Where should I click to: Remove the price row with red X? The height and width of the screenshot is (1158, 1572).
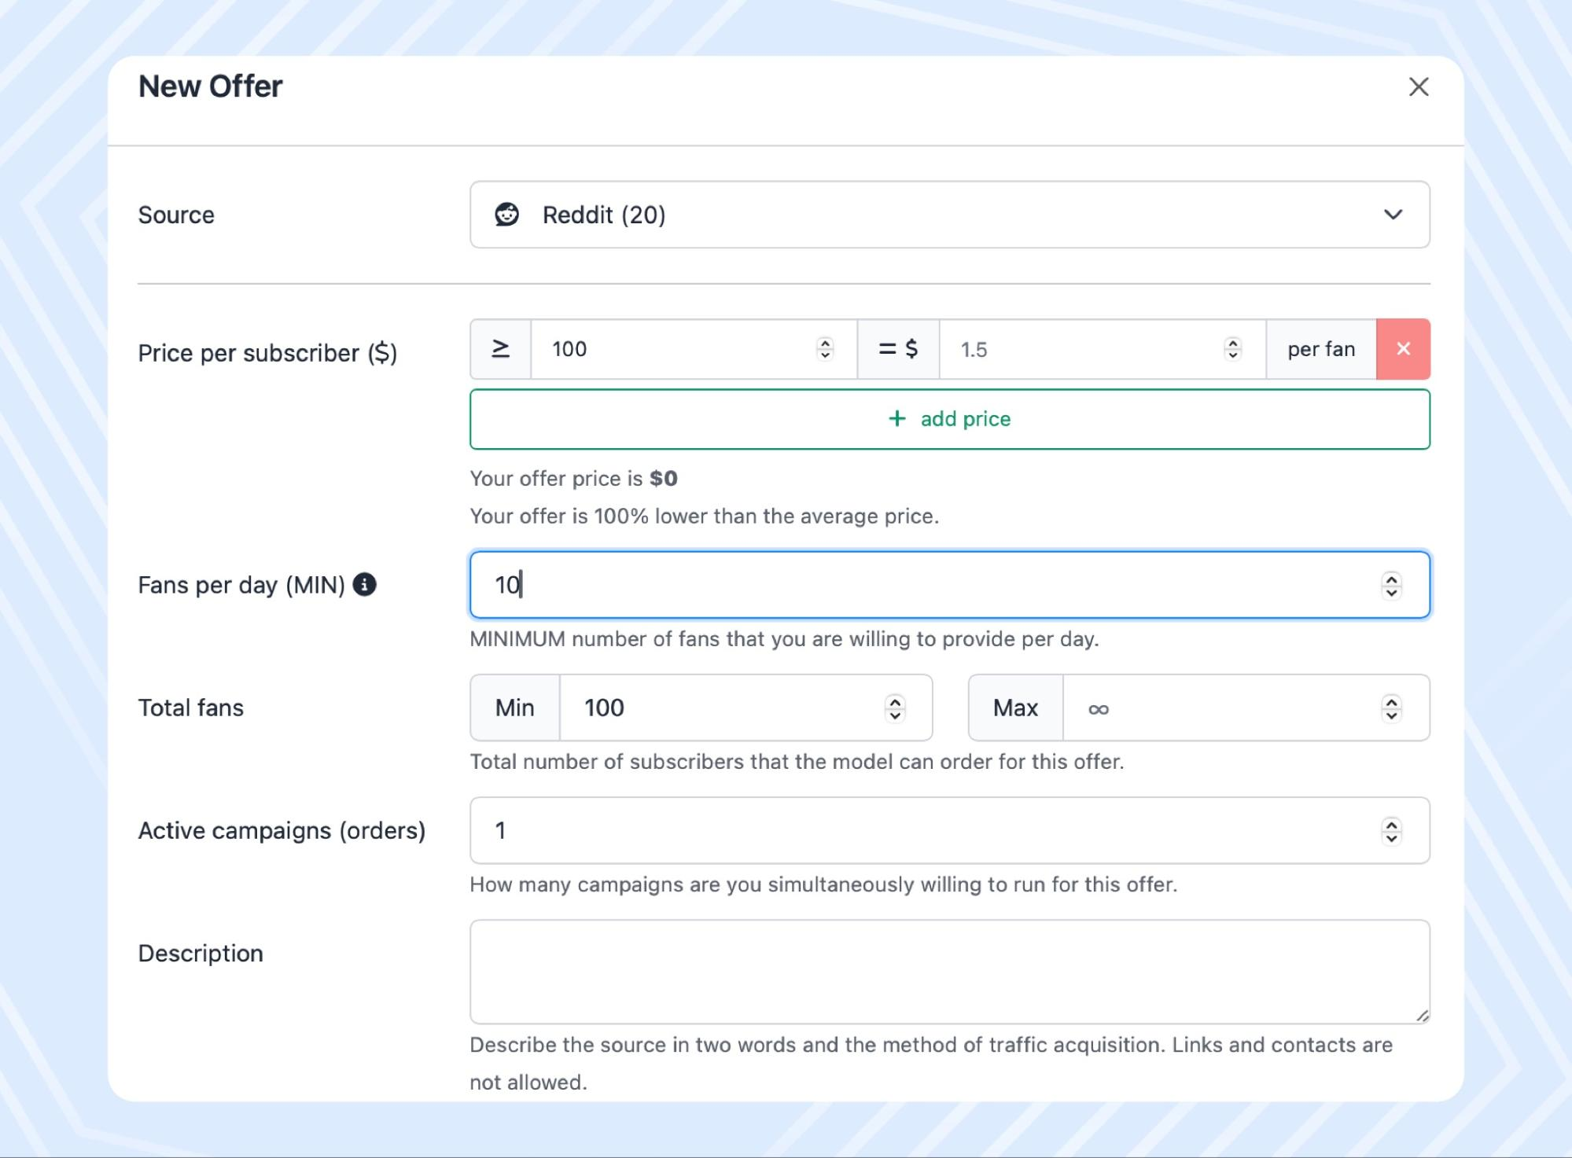1403,349
